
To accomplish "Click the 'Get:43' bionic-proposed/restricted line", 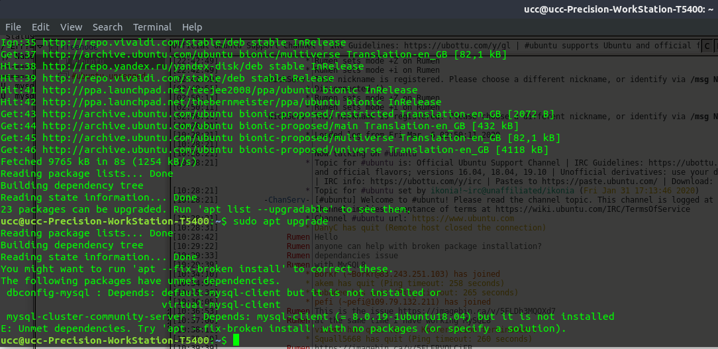I will [278, 114].
